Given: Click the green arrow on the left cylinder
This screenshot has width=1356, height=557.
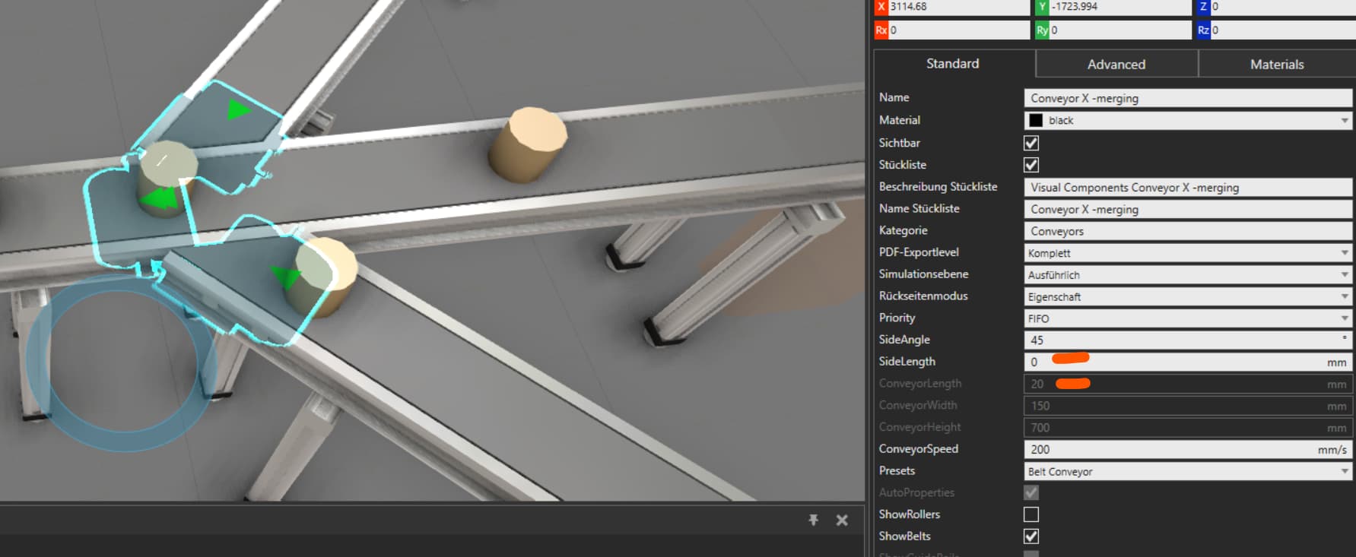Looking at the screenshot, I should 160,198.
